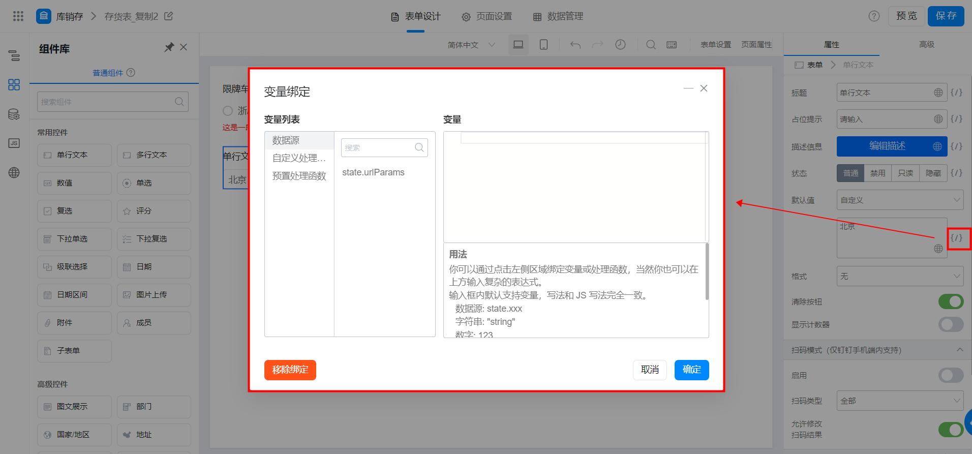Expand the 格式 dropdown
The height and width of the screenshot is (454, 972).
(x=900, y=276)
